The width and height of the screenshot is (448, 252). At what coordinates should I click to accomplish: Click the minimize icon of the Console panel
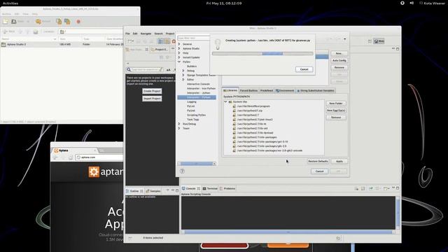tap(393, 188)
